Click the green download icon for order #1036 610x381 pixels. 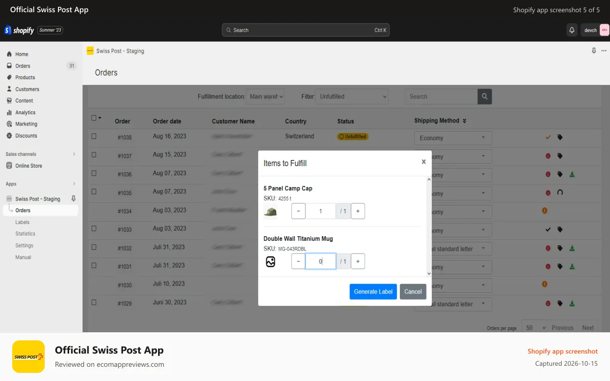coord(572,174)
